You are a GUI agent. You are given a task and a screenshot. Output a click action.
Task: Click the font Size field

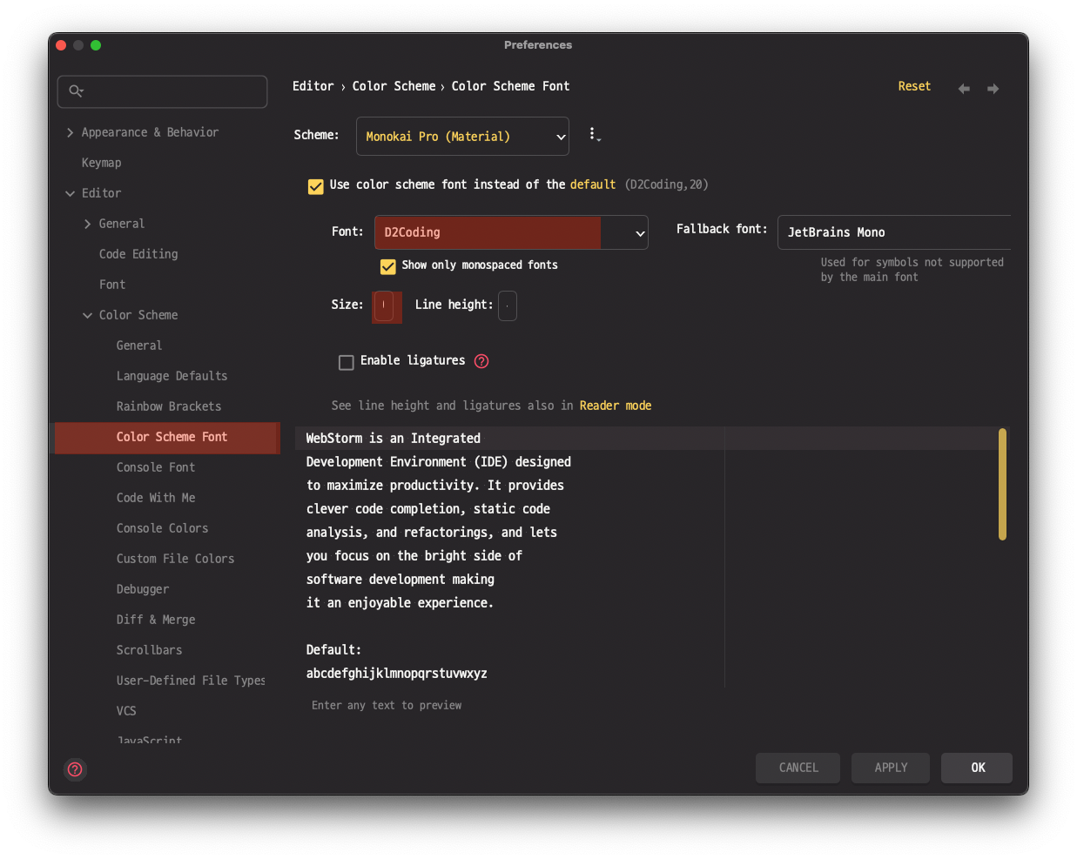tap(383, 305)
